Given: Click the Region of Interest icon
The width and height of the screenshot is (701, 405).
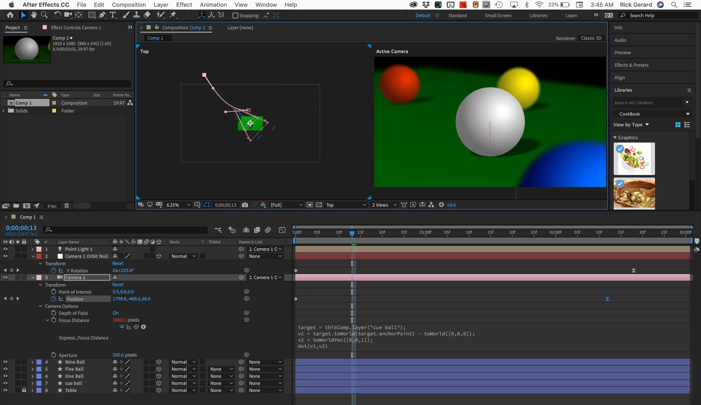Looking at the screenshot, I should pos(310,205).
